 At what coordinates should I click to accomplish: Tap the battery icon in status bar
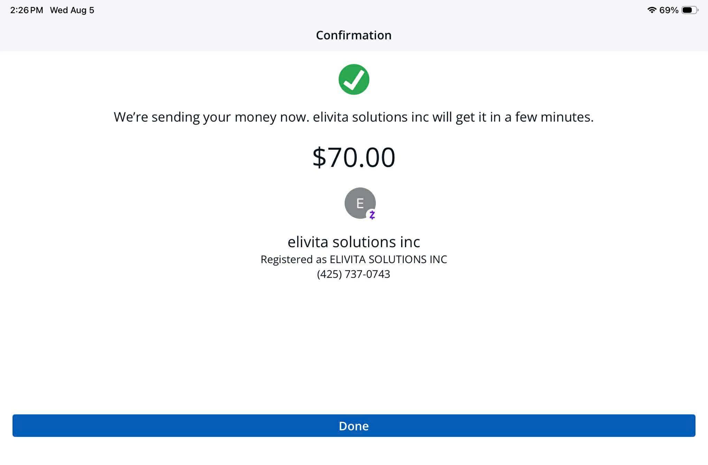click(690, 10)
